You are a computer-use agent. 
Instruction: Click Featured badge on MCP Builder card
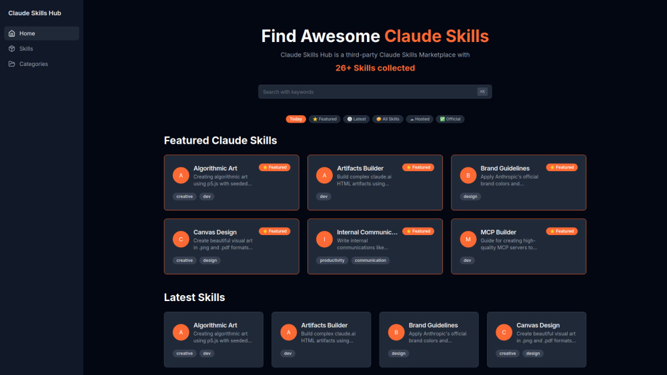click(x=562, y=231)
